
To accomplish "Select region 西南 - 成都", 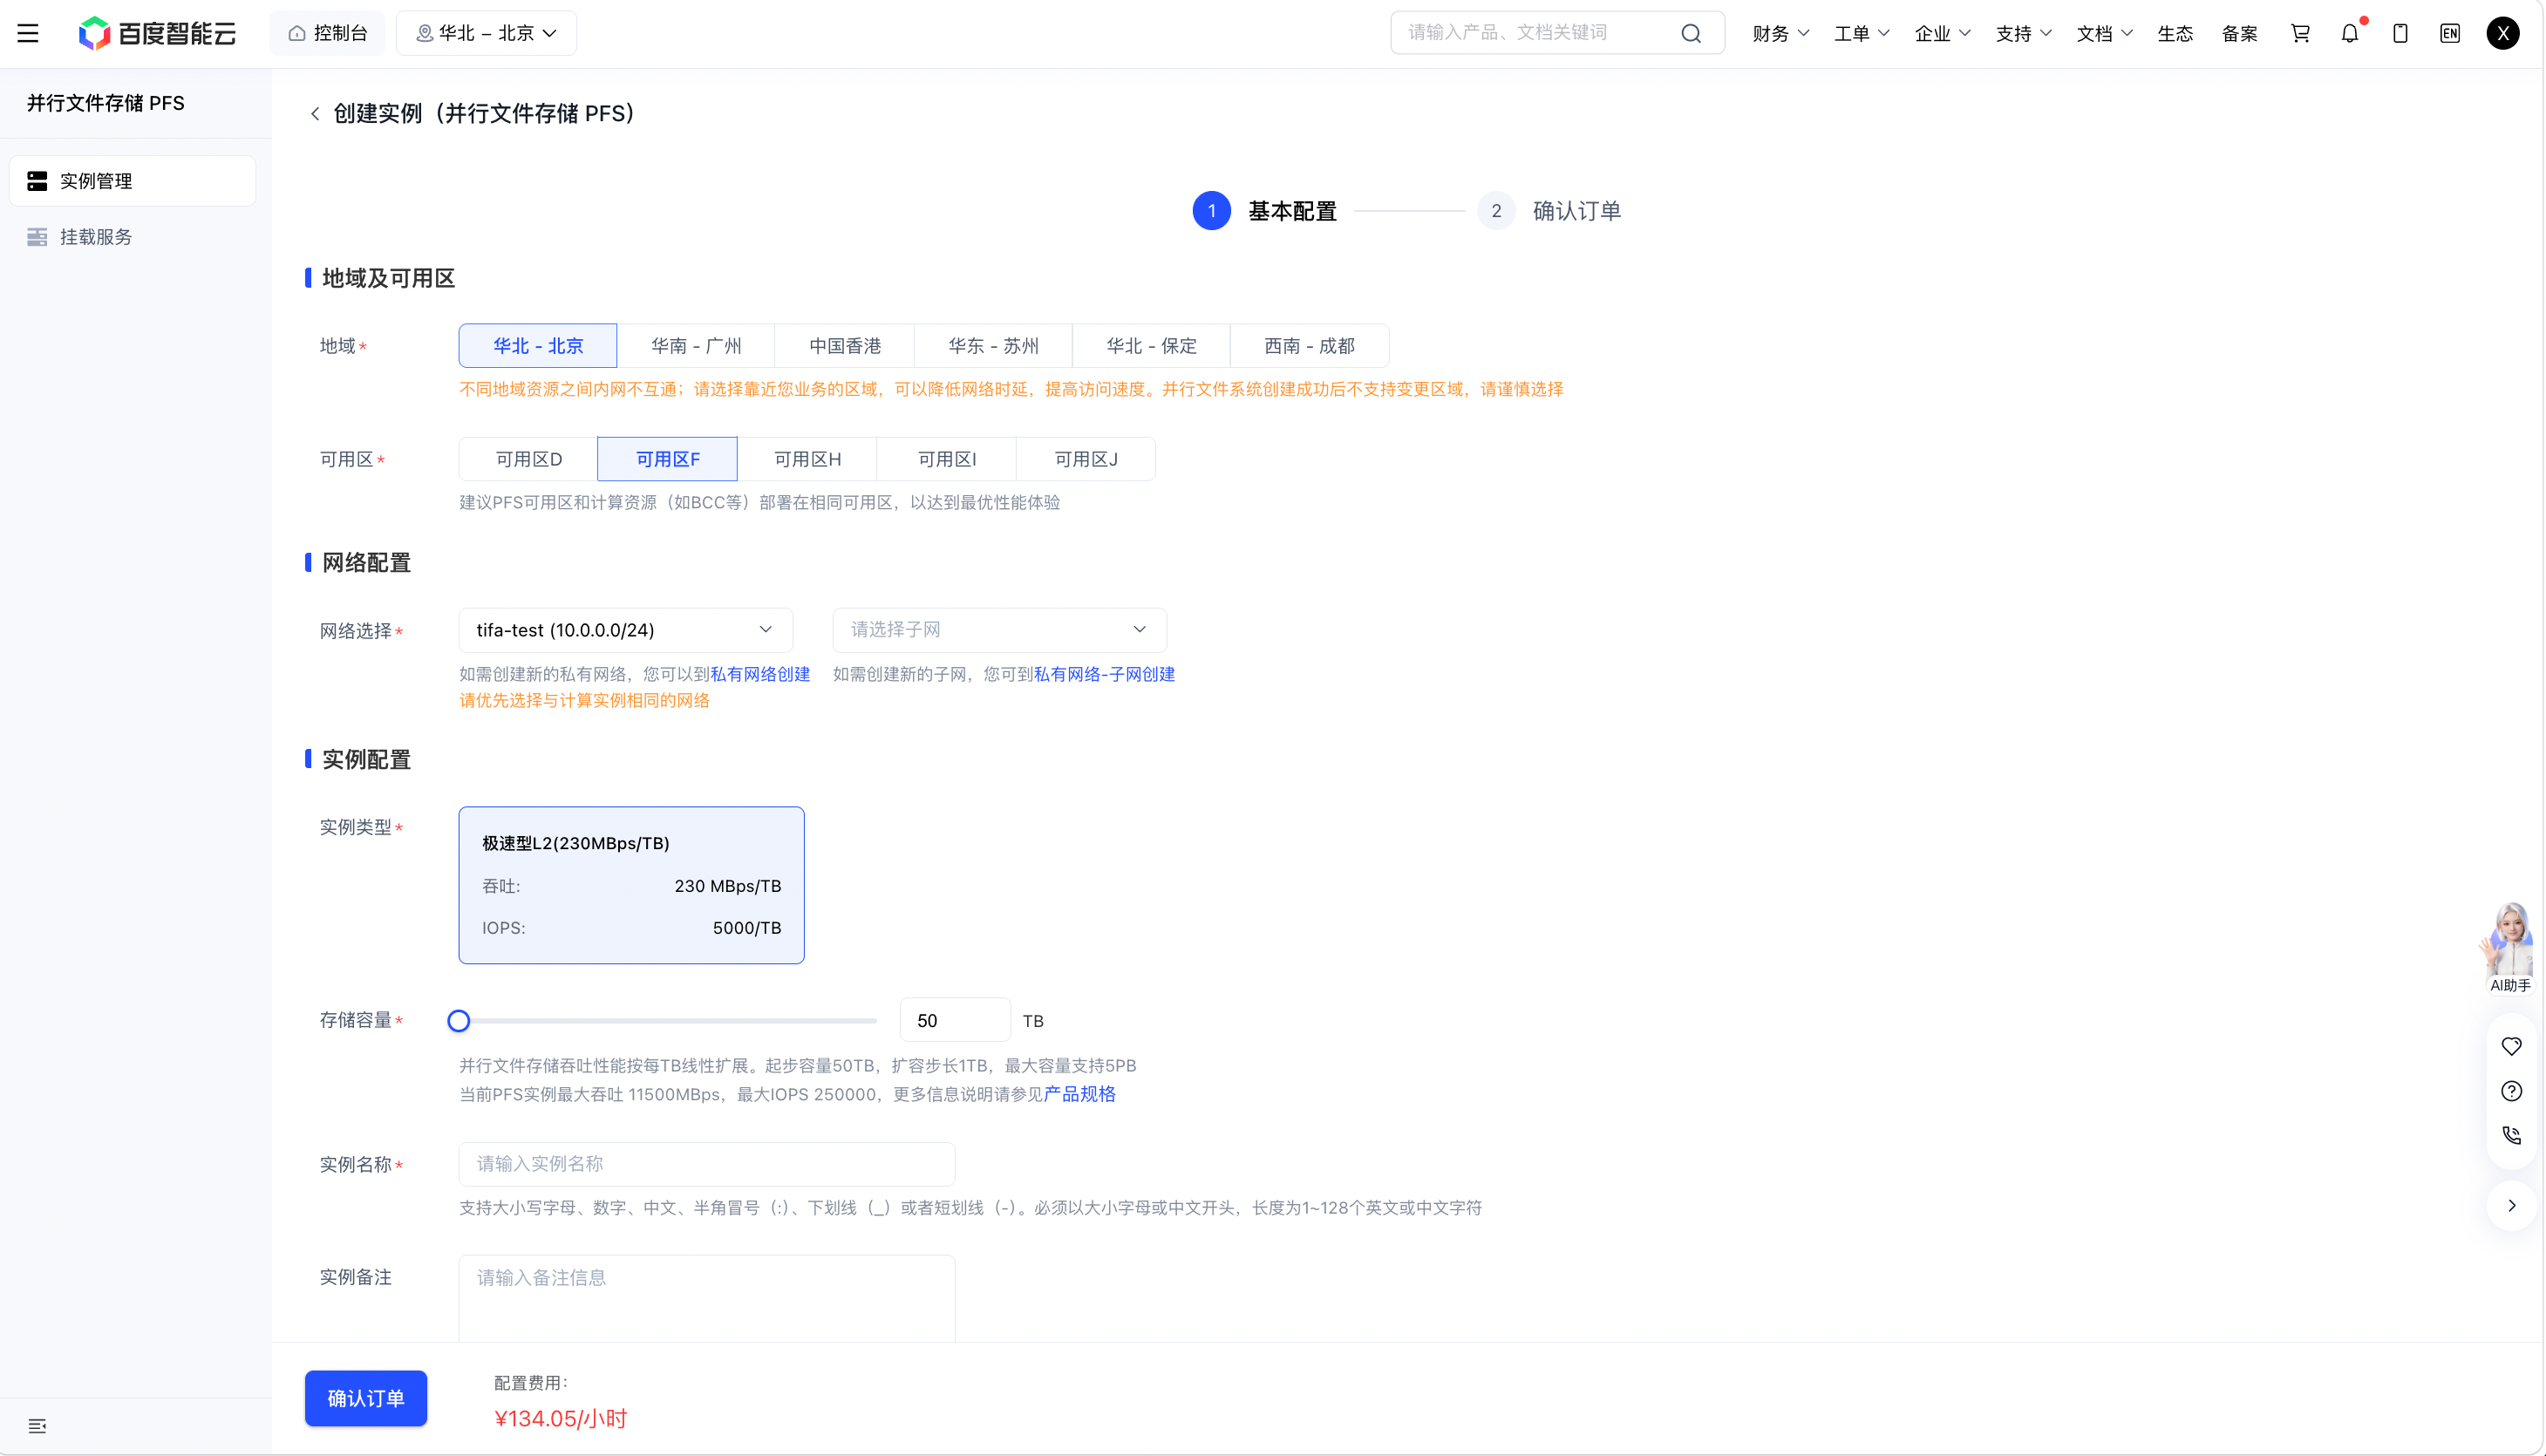I will click(x=1309, y=346).
